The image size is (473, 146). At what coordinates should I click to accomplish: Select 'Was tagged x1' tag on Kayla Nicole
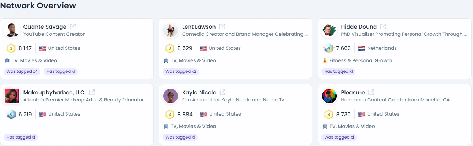click(x=180, y=137)
